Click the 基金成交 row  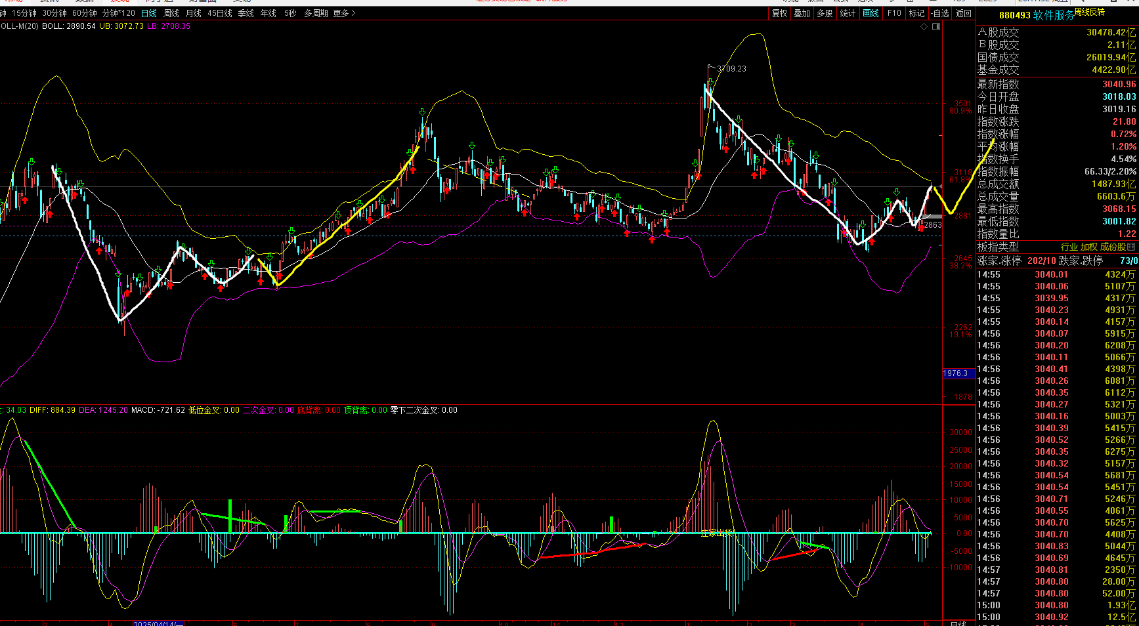point(1057,70)
